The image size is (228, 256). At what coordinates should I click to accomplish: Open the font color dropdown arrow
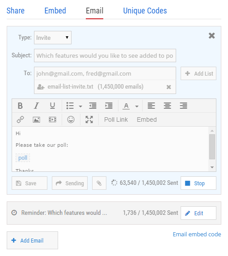tap(137, 106)
